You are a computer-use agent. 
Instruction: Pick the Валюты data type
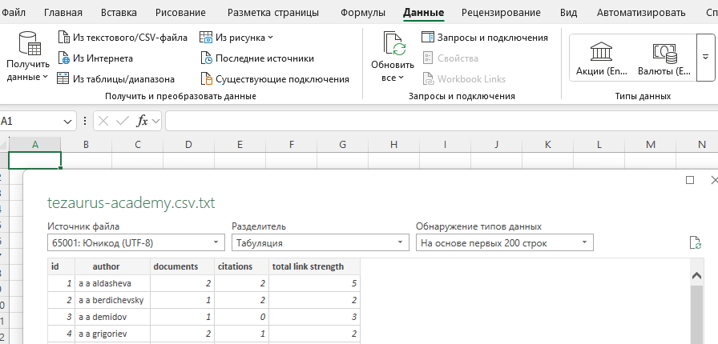coord(664,58)
